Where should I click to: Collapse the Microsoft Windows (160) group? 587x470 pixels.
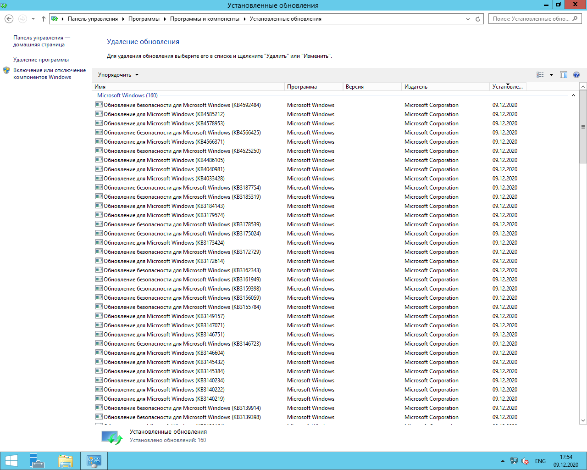pyautogui.click(x=573, y=95)
